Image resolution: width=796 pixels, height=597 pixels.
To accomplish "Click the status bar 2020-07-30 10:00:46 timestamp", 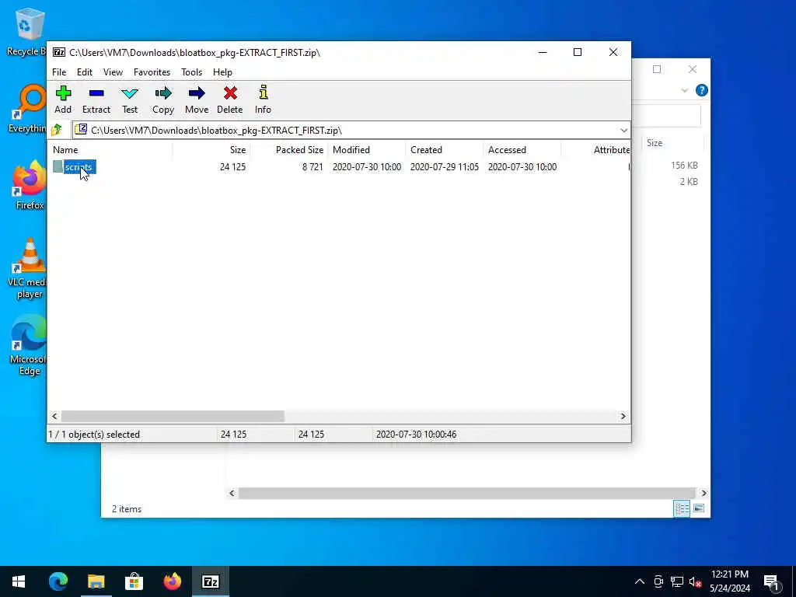I will point(416,435).
